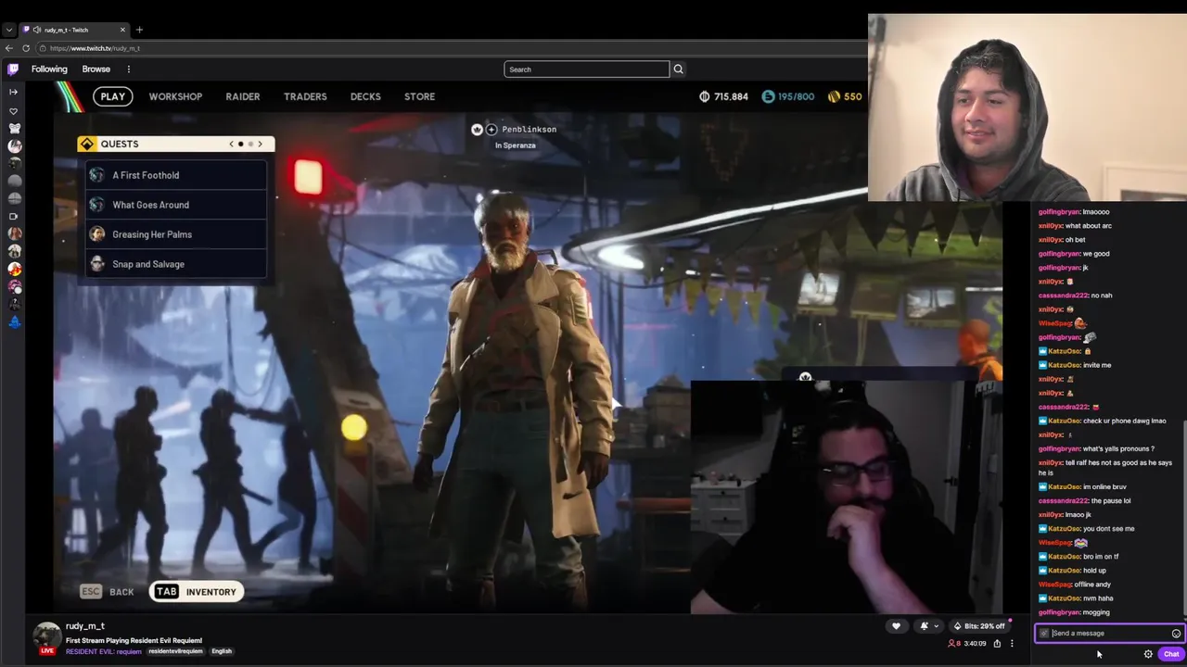Select the Snap and Salvage quest
This screenshot has width=1187, height=667.
coord(176,264)
